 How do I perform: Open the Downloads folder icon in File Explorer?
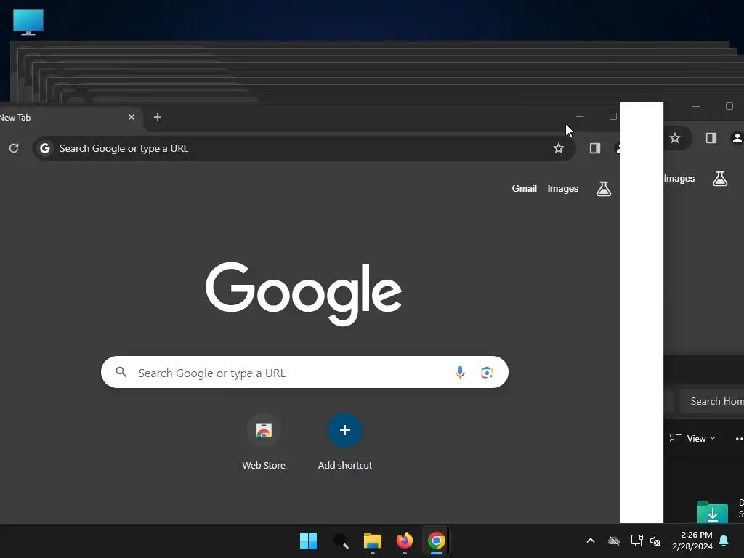coord(712,512)
